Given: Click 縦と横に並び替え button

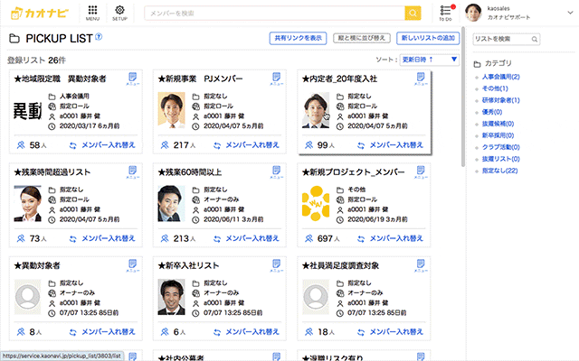Looking at the screenshot, I should pyautogui.click(x=361, y=39).
